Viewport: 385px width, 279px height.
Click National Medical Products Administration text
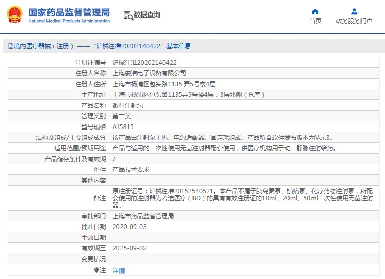click(69, 21)
